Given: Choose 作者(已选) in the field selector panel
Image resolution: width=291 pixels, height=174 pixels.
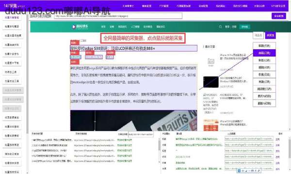Looking at the screenshot, I should point(264,74).
